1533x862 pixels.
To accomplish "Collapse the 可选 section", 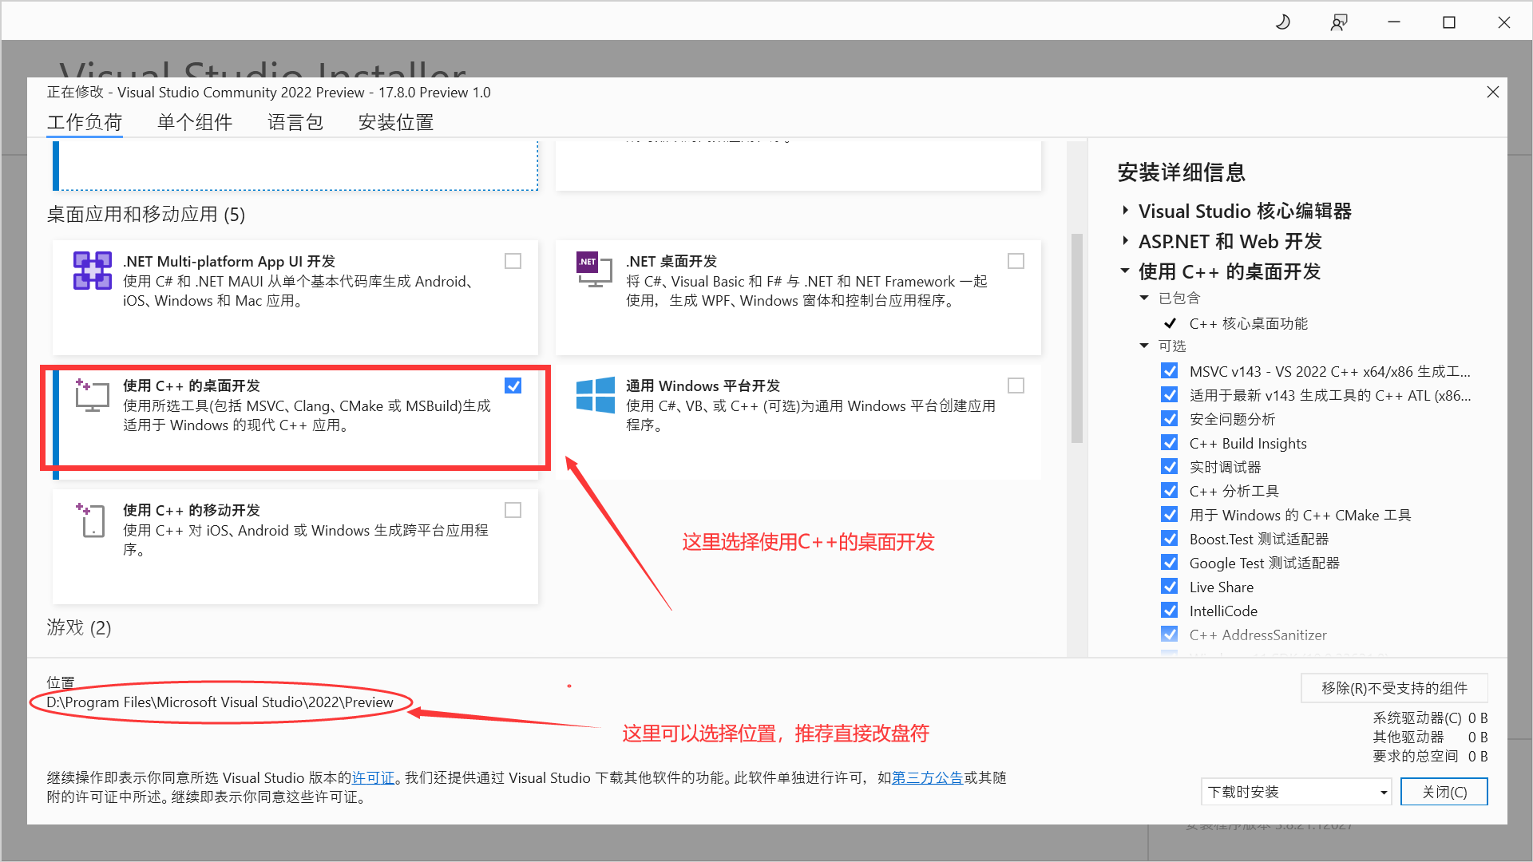I will (x=1144, y=346).
